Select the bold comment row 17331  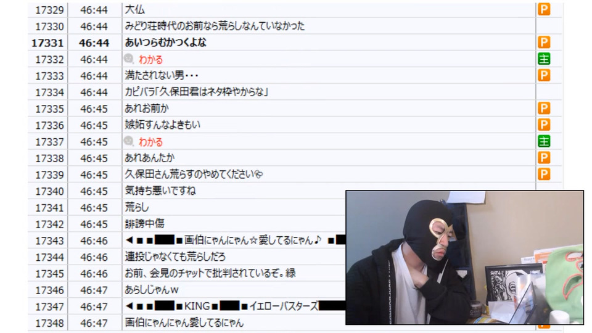pos(295,43)
